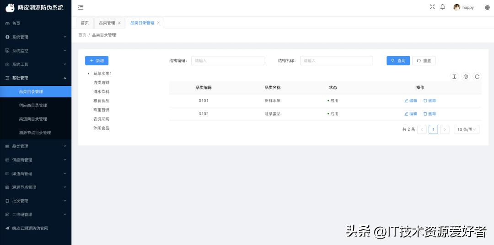Expand 渠道商管理 sidebar menu
This screenshot has width=494, height=245.
click(x=36, y=174)
